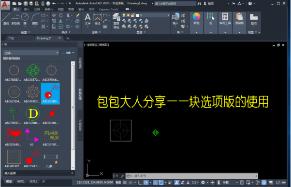Expand the Insert Options (插入选项) section
This screenshot has width=291, height=187.
click(x=39, y=173)
